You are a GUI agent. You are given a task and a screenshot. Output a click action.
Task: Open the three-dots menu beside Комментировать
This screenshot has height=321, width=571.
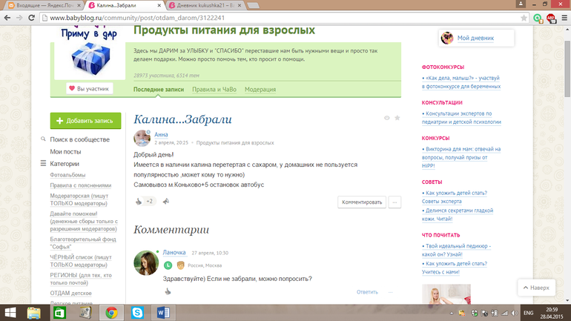point(395,202)
